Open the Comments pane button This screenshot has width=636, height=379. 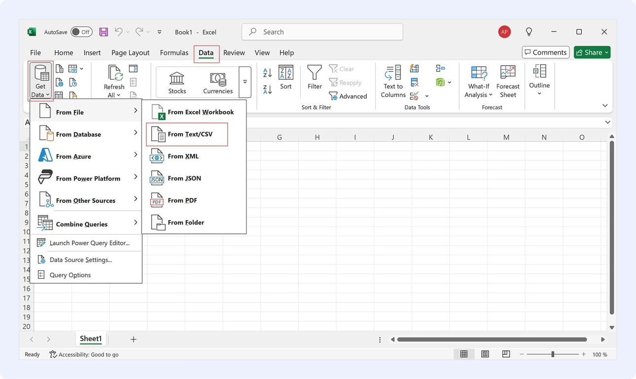546,52
